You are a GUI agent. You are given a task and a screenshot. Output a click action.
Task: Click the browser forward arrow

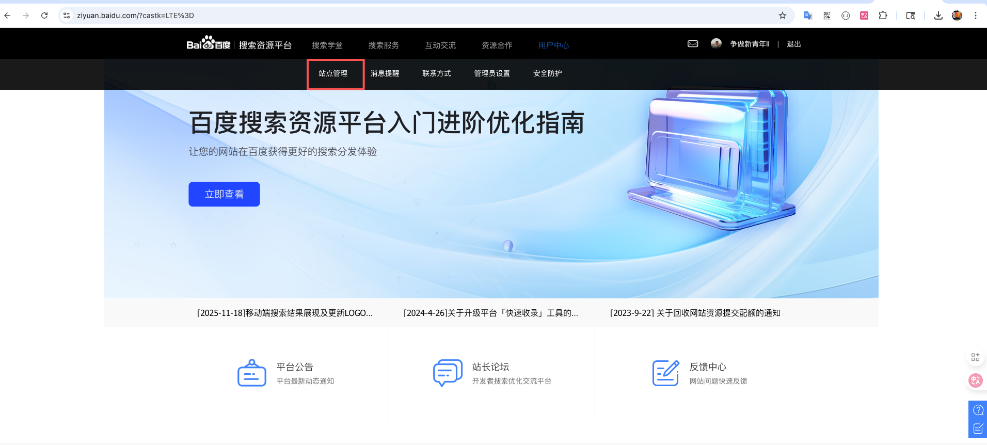pos(26,15)
